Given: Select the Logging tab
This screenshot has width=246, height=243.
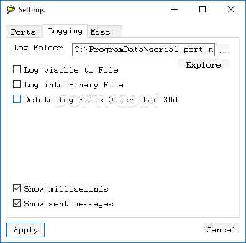Looking at the screenshot, I should click(x=65, y=31).
